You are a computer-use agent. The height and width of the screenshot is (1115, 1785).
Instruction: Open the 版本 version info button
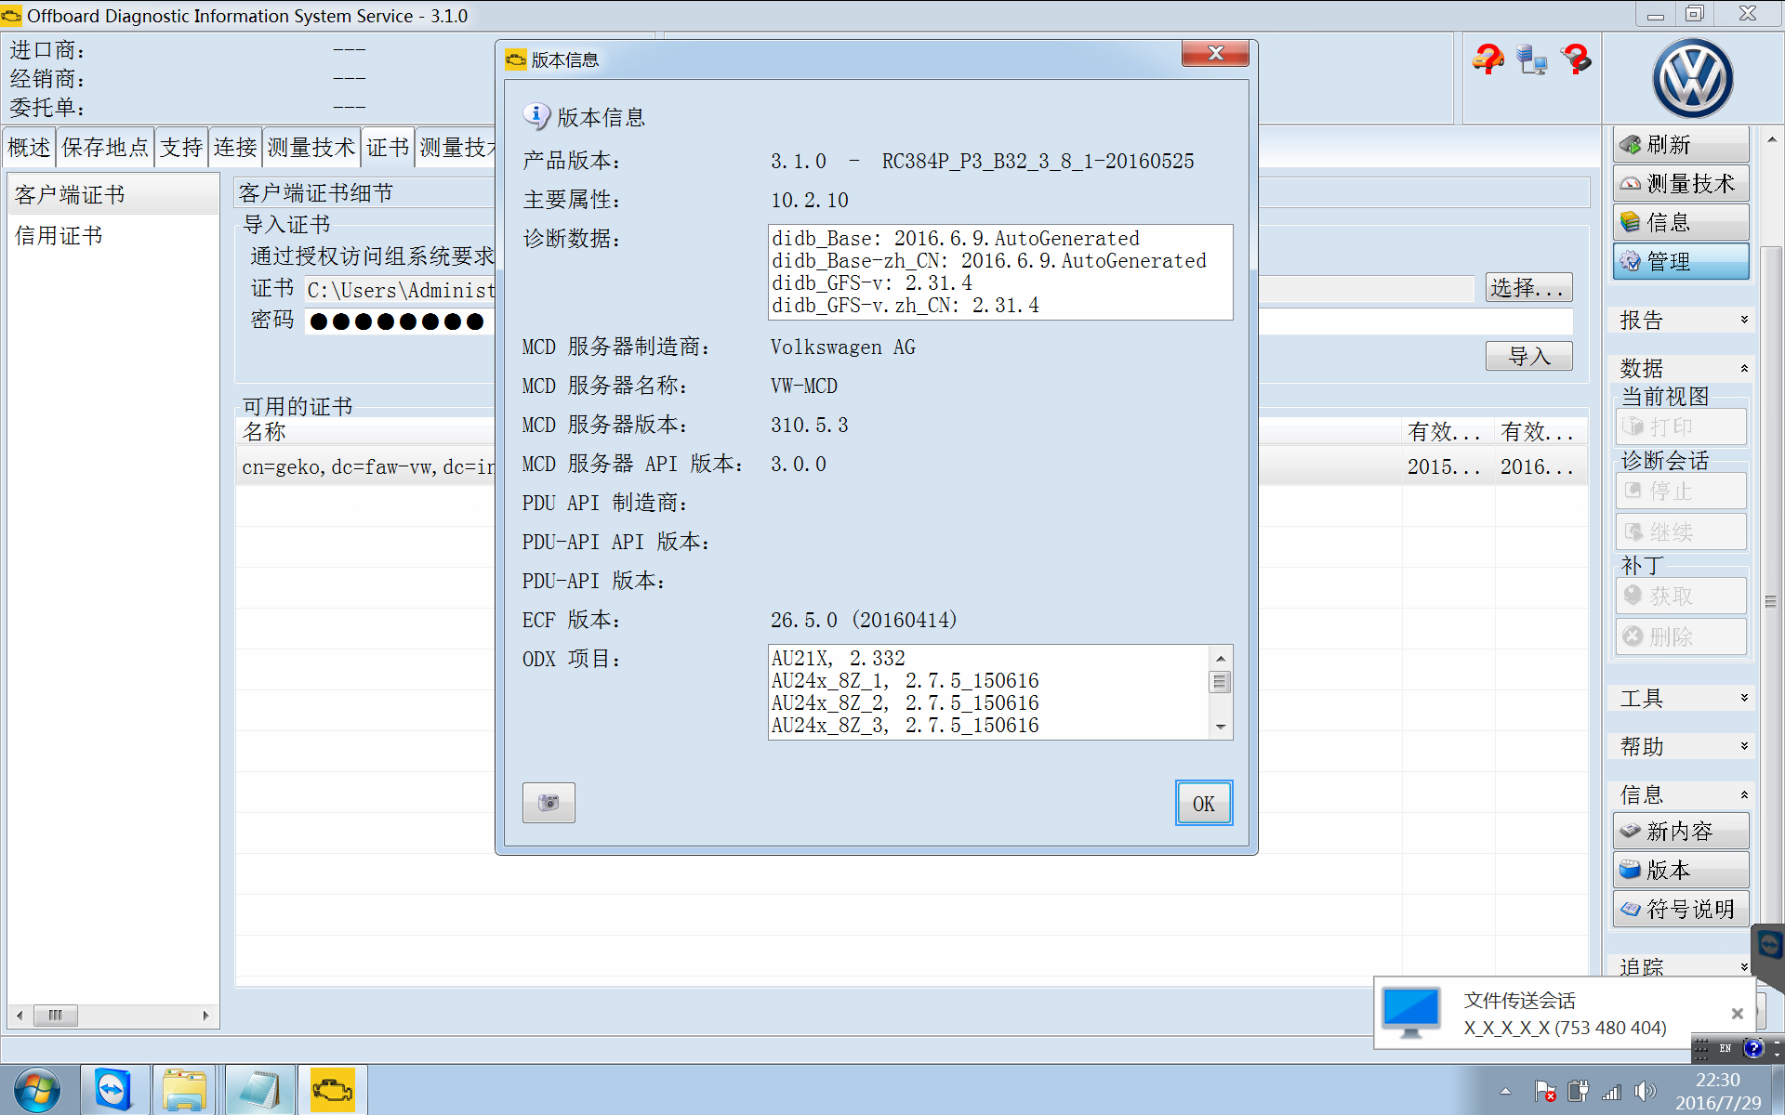[1680, 870]
